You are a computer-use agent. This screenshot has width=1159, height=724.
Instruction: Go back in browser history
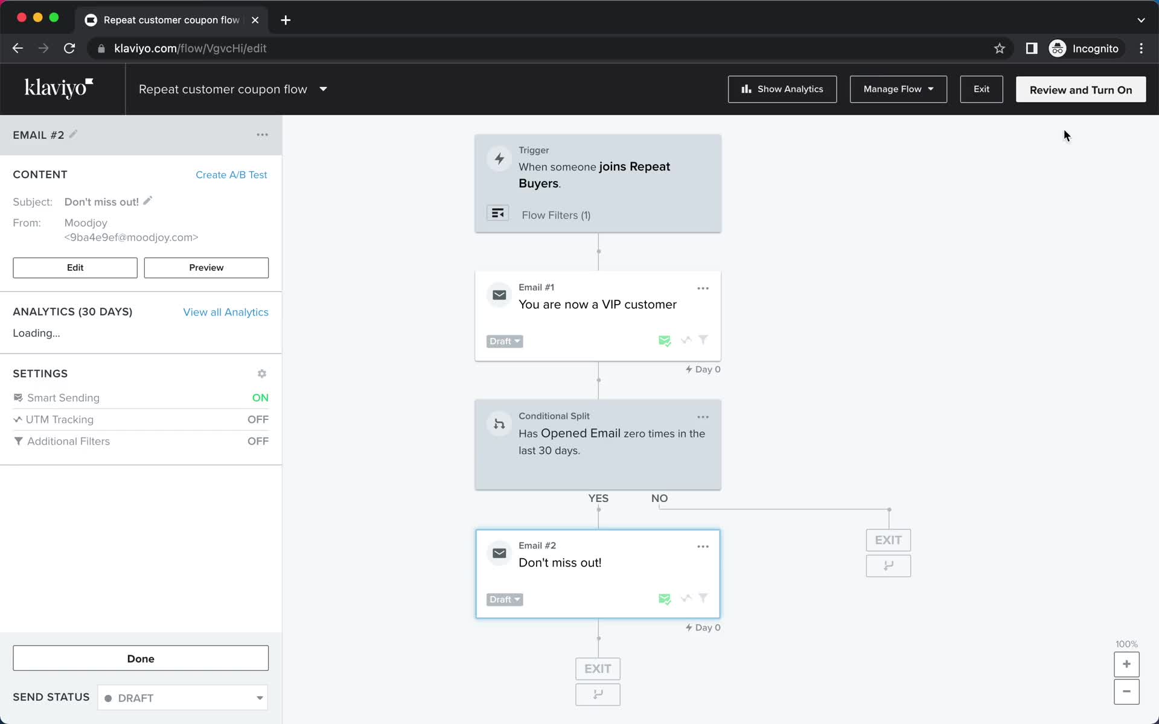pos(18,48)
